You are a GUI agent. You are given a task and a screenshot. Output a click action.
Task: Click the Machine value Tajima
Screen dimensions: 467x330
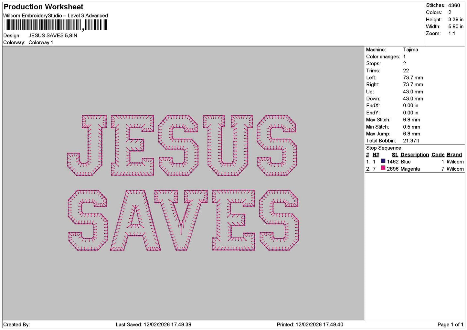[x=410, y=50]
